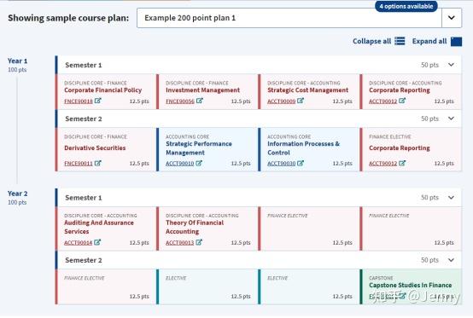The width and height of the screenshot is (473, 318).
Task: Open the ACCT90010 subject code link
Action: click(180, 164)
